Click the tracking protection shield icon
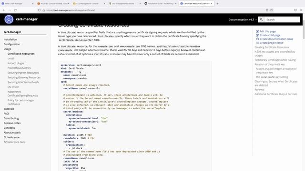Viewport: 305px width, 171px height. click(x=39, y=10)
